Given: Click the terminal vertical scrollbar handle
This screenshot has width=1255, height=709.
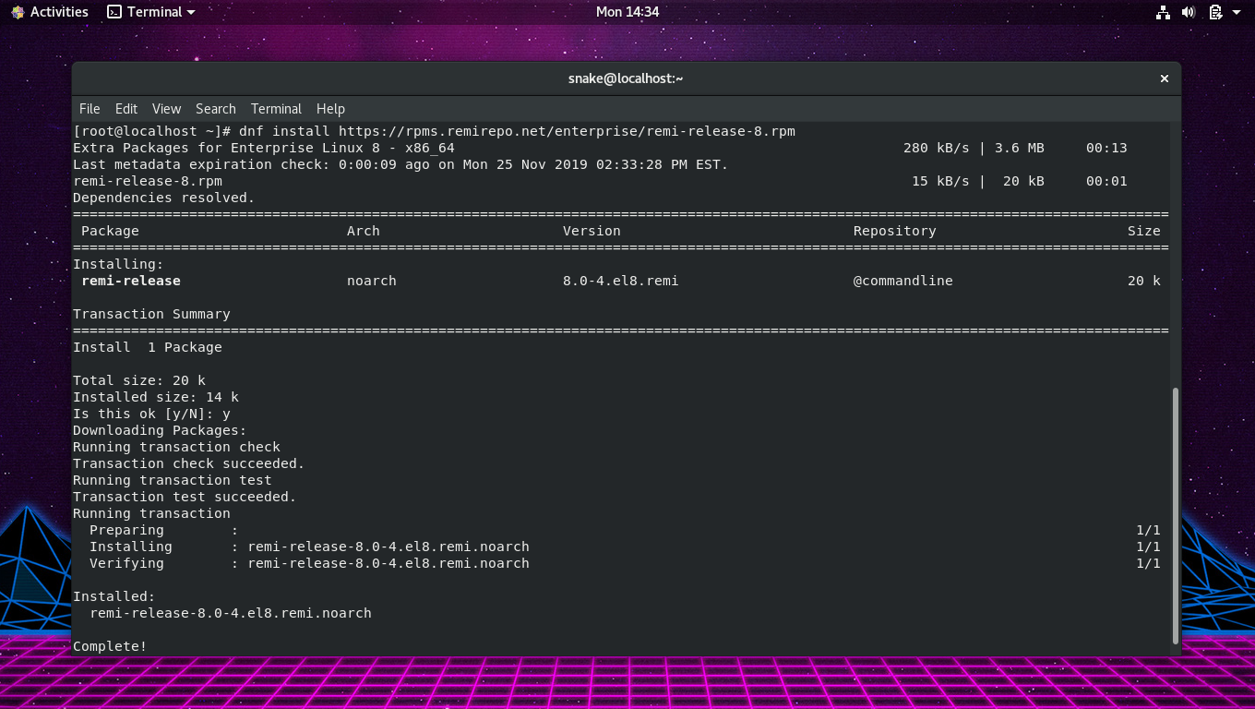Looking at the screenshot, I should click(x=1175, y=515).
